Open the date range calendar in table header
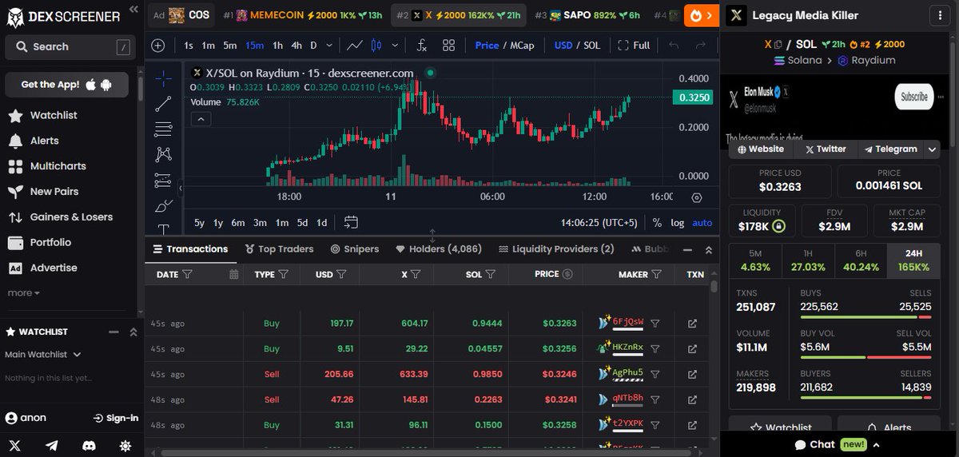The image size is (959, 457). (233, 274)
